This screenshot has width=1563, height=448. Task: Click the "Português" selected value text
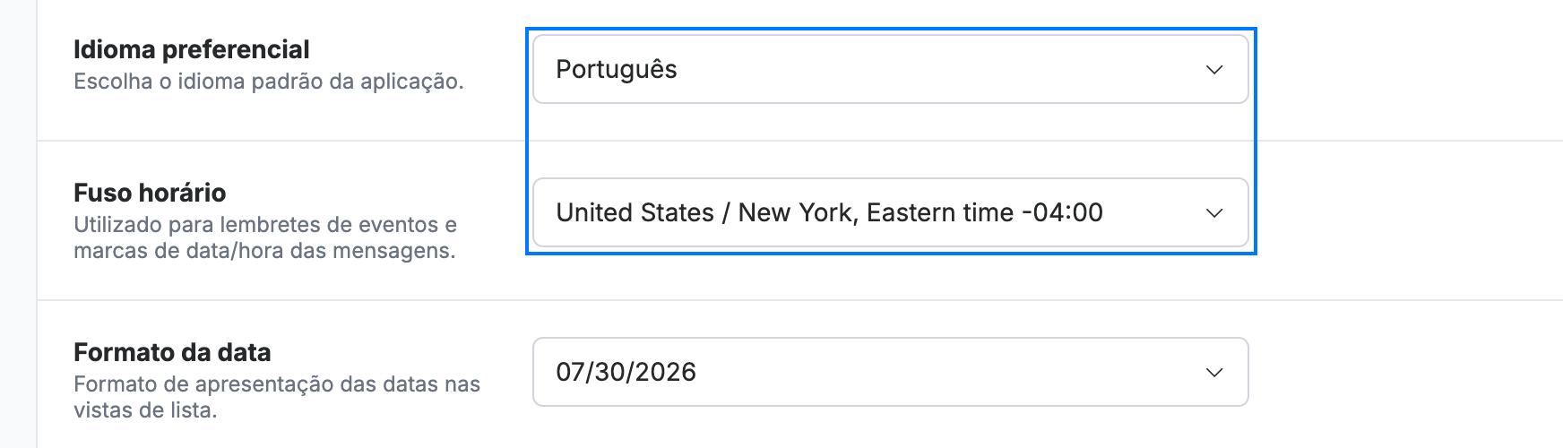point(617,70)
